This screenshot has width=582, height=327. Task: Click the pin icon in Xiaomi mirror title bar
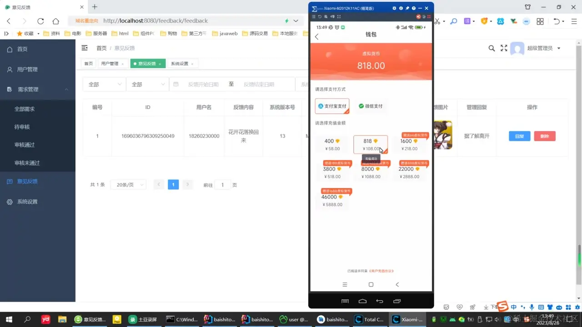(x=407, y=9)
